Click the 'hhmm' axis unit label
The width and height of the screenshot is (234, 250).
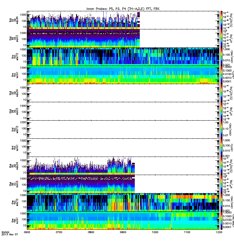[5, 232]
